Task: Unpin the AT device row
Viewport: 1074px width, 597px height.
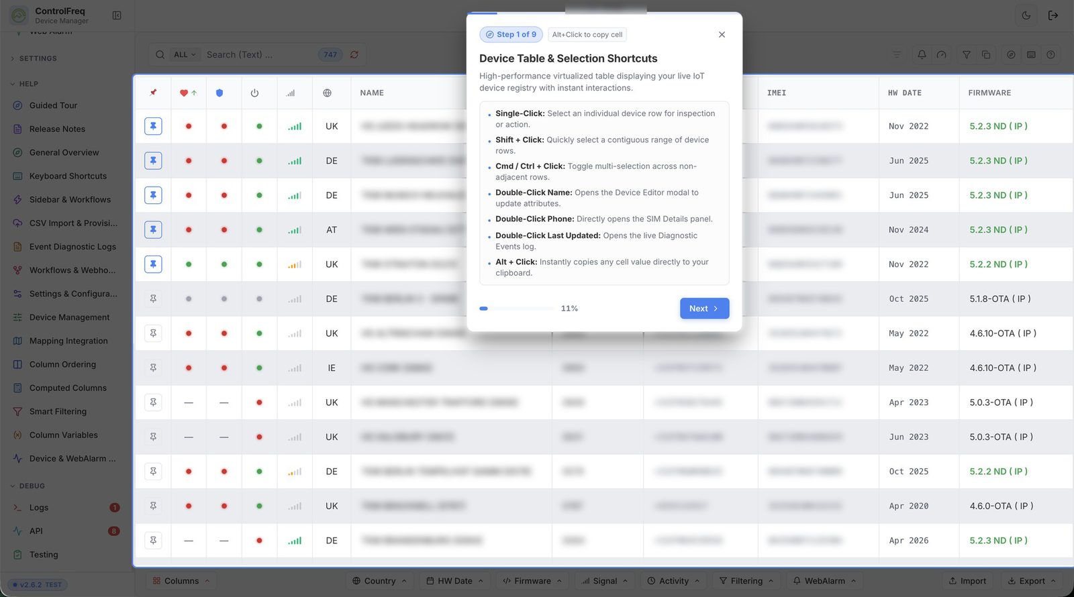Action: tap(153, 229)
